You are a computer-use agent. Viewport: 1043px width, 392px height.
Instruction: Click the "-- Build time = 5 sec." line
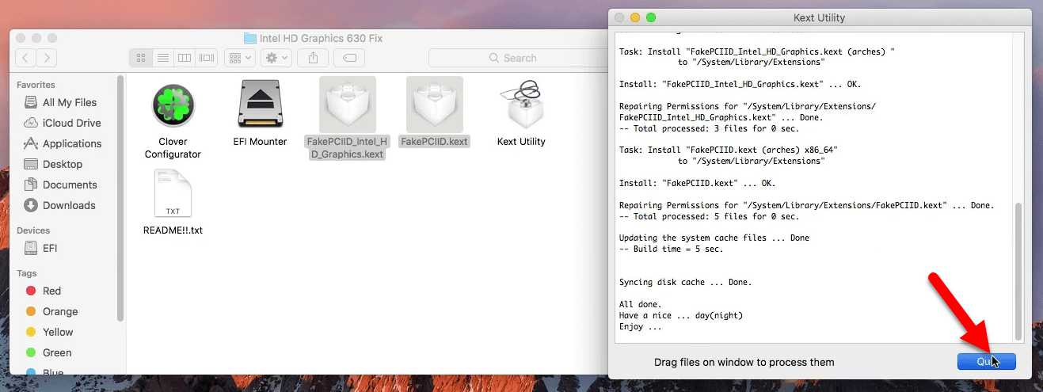click(671, 249)
